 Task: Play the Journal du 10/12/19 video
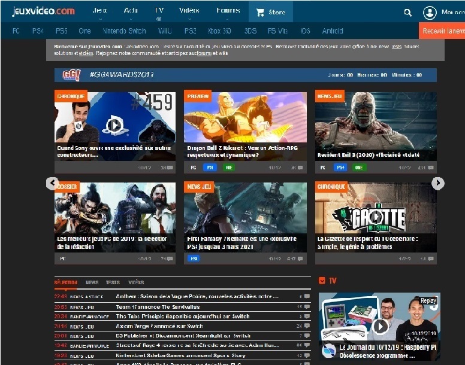381,327
